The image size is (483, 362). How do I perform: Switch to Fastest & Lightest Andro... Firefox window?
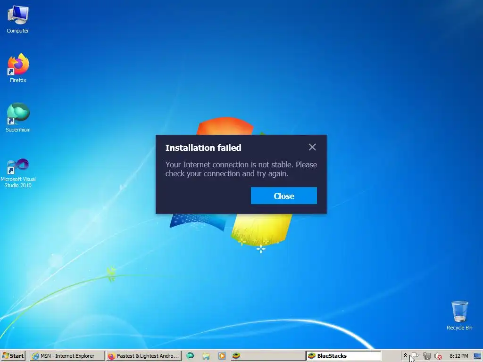point(143,356)
